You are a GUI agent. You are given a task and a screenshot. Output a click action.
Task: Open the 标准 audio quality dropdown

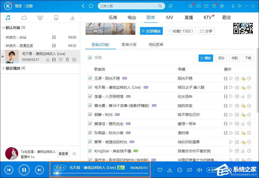[x=60, y=168]
